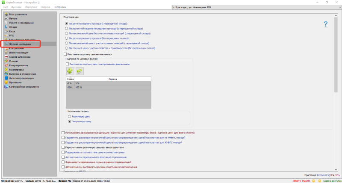
Task: Open the Претензии settings section
Action: [15, 82]
